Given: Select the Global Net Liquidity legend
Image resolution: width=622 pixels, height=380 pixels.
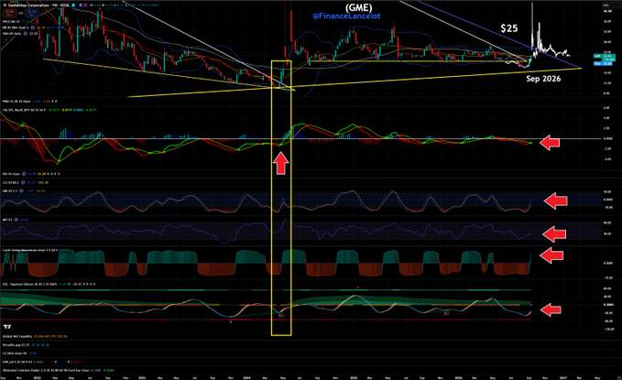Looking at the screenshot, I should click(17, 336).
